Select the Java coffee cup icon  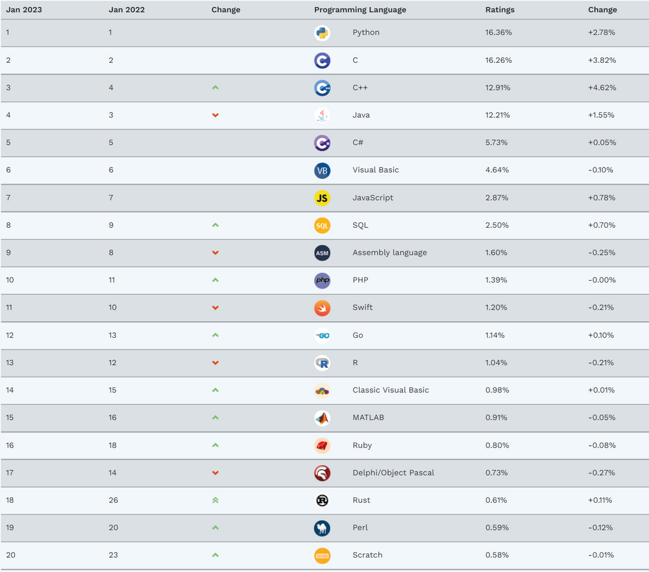click(x=322, y=115)
